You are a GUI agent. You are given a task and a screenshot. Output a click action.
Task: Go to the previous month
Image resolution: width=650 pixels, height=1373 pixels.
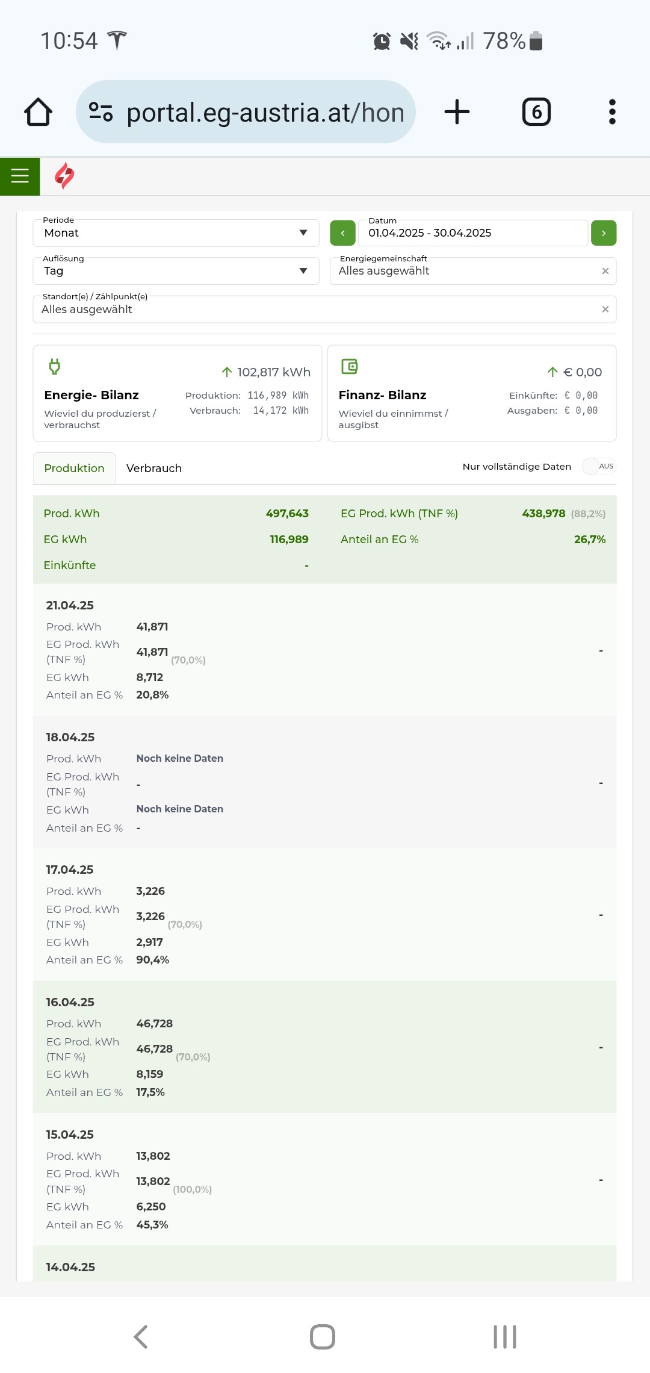pos(342,233)
